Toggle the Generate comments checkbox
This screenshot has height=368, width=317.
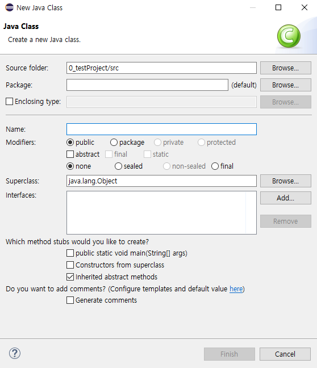[70, 300]
